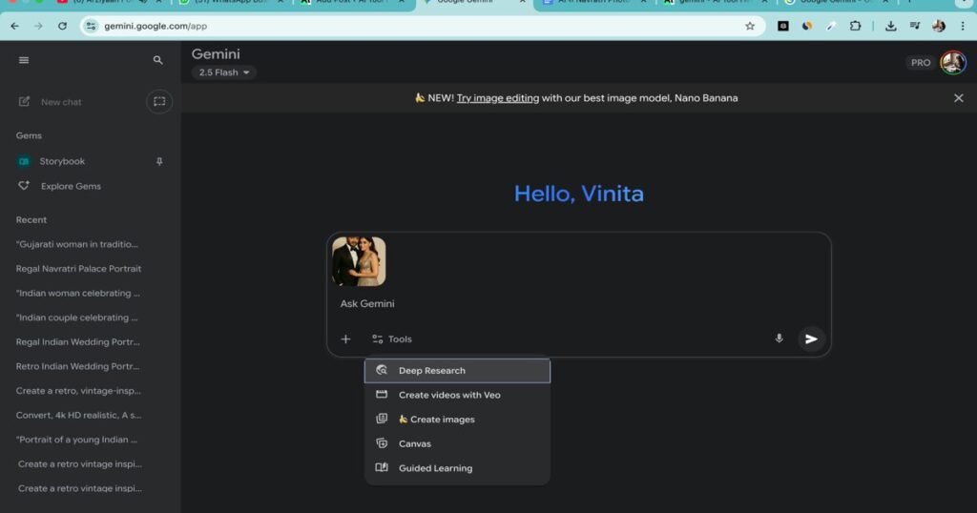Click the Canvas icon in menu
The width and height of the screenshot is (977, 513).
(382, 443)
